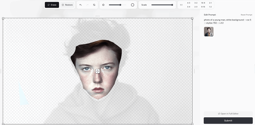Click the eraser icon in Erase button
The height and width of the screenshot is (125, 255).
point(48,5)
